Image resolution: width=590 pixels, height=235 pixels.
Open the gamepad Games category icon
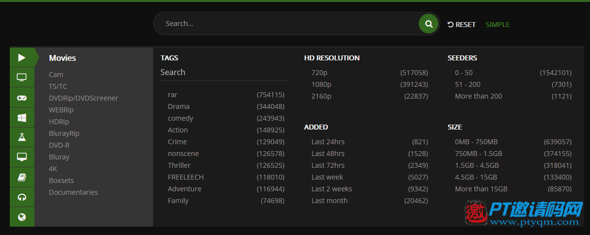(22, 98)
